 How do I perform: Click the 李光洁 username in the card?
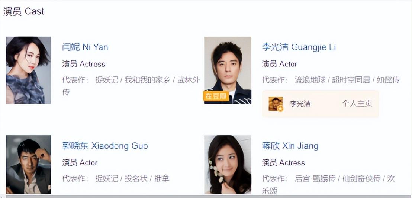(300, 104)
